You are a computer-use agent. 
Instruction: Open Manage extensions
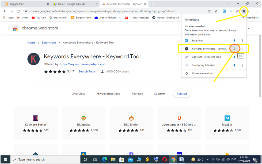pyautogui.click(x=202, y=74)
